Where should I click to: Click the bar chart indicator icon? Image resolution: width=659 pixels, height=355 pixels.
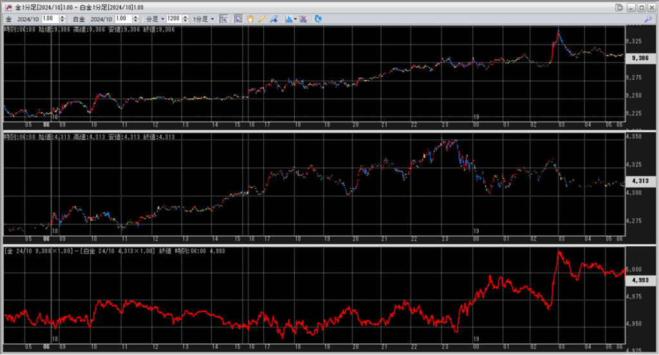click(x=288, y=19)
